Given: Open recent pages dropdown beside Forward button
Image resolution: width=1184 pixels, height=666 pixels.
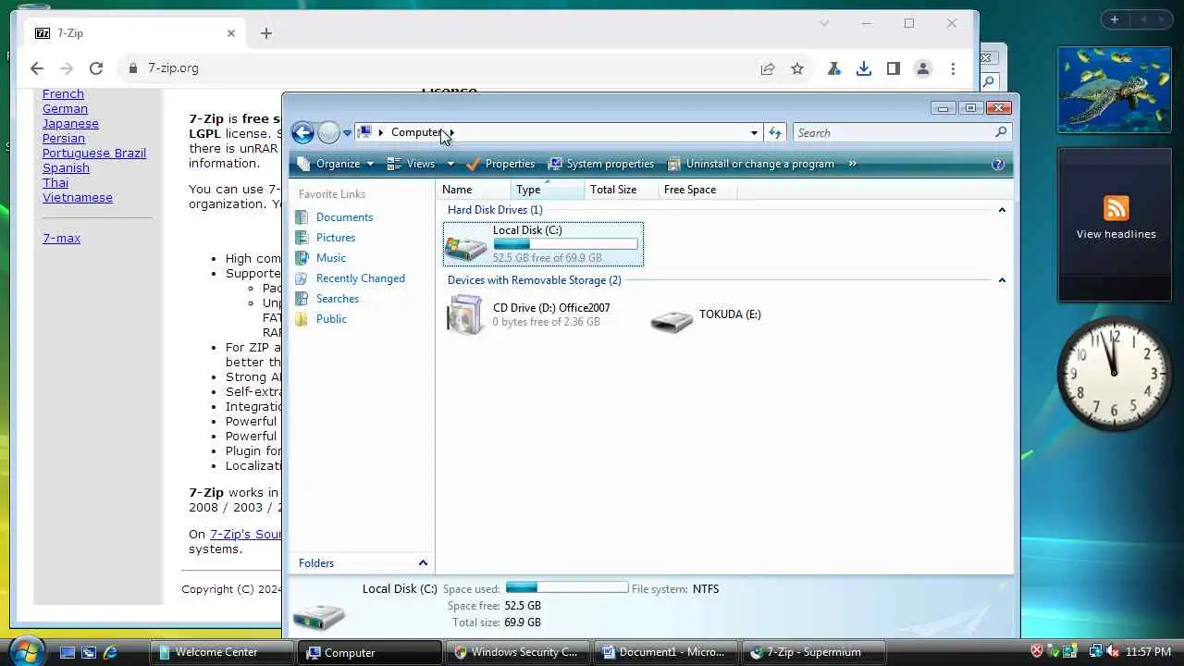Looking at the screenshot, I should click(x=347, y=133).
